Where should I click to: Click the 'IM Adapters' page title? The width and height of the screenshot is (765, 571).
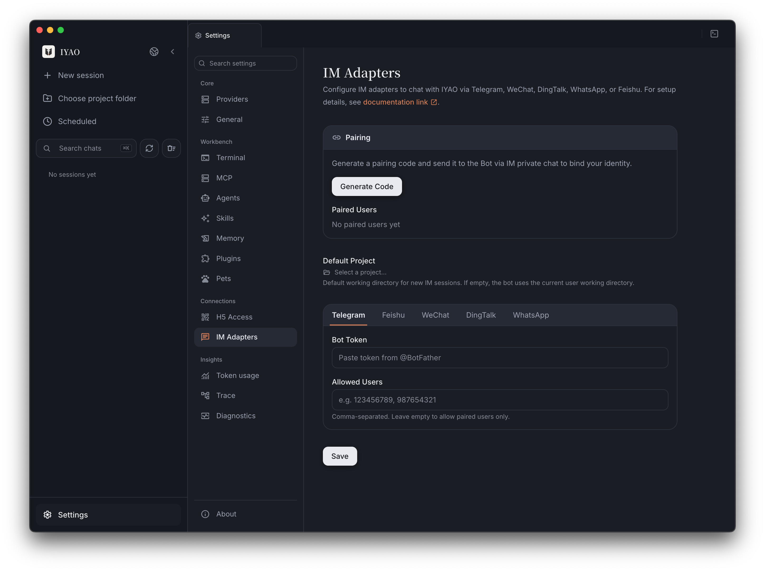pos(361,73)
